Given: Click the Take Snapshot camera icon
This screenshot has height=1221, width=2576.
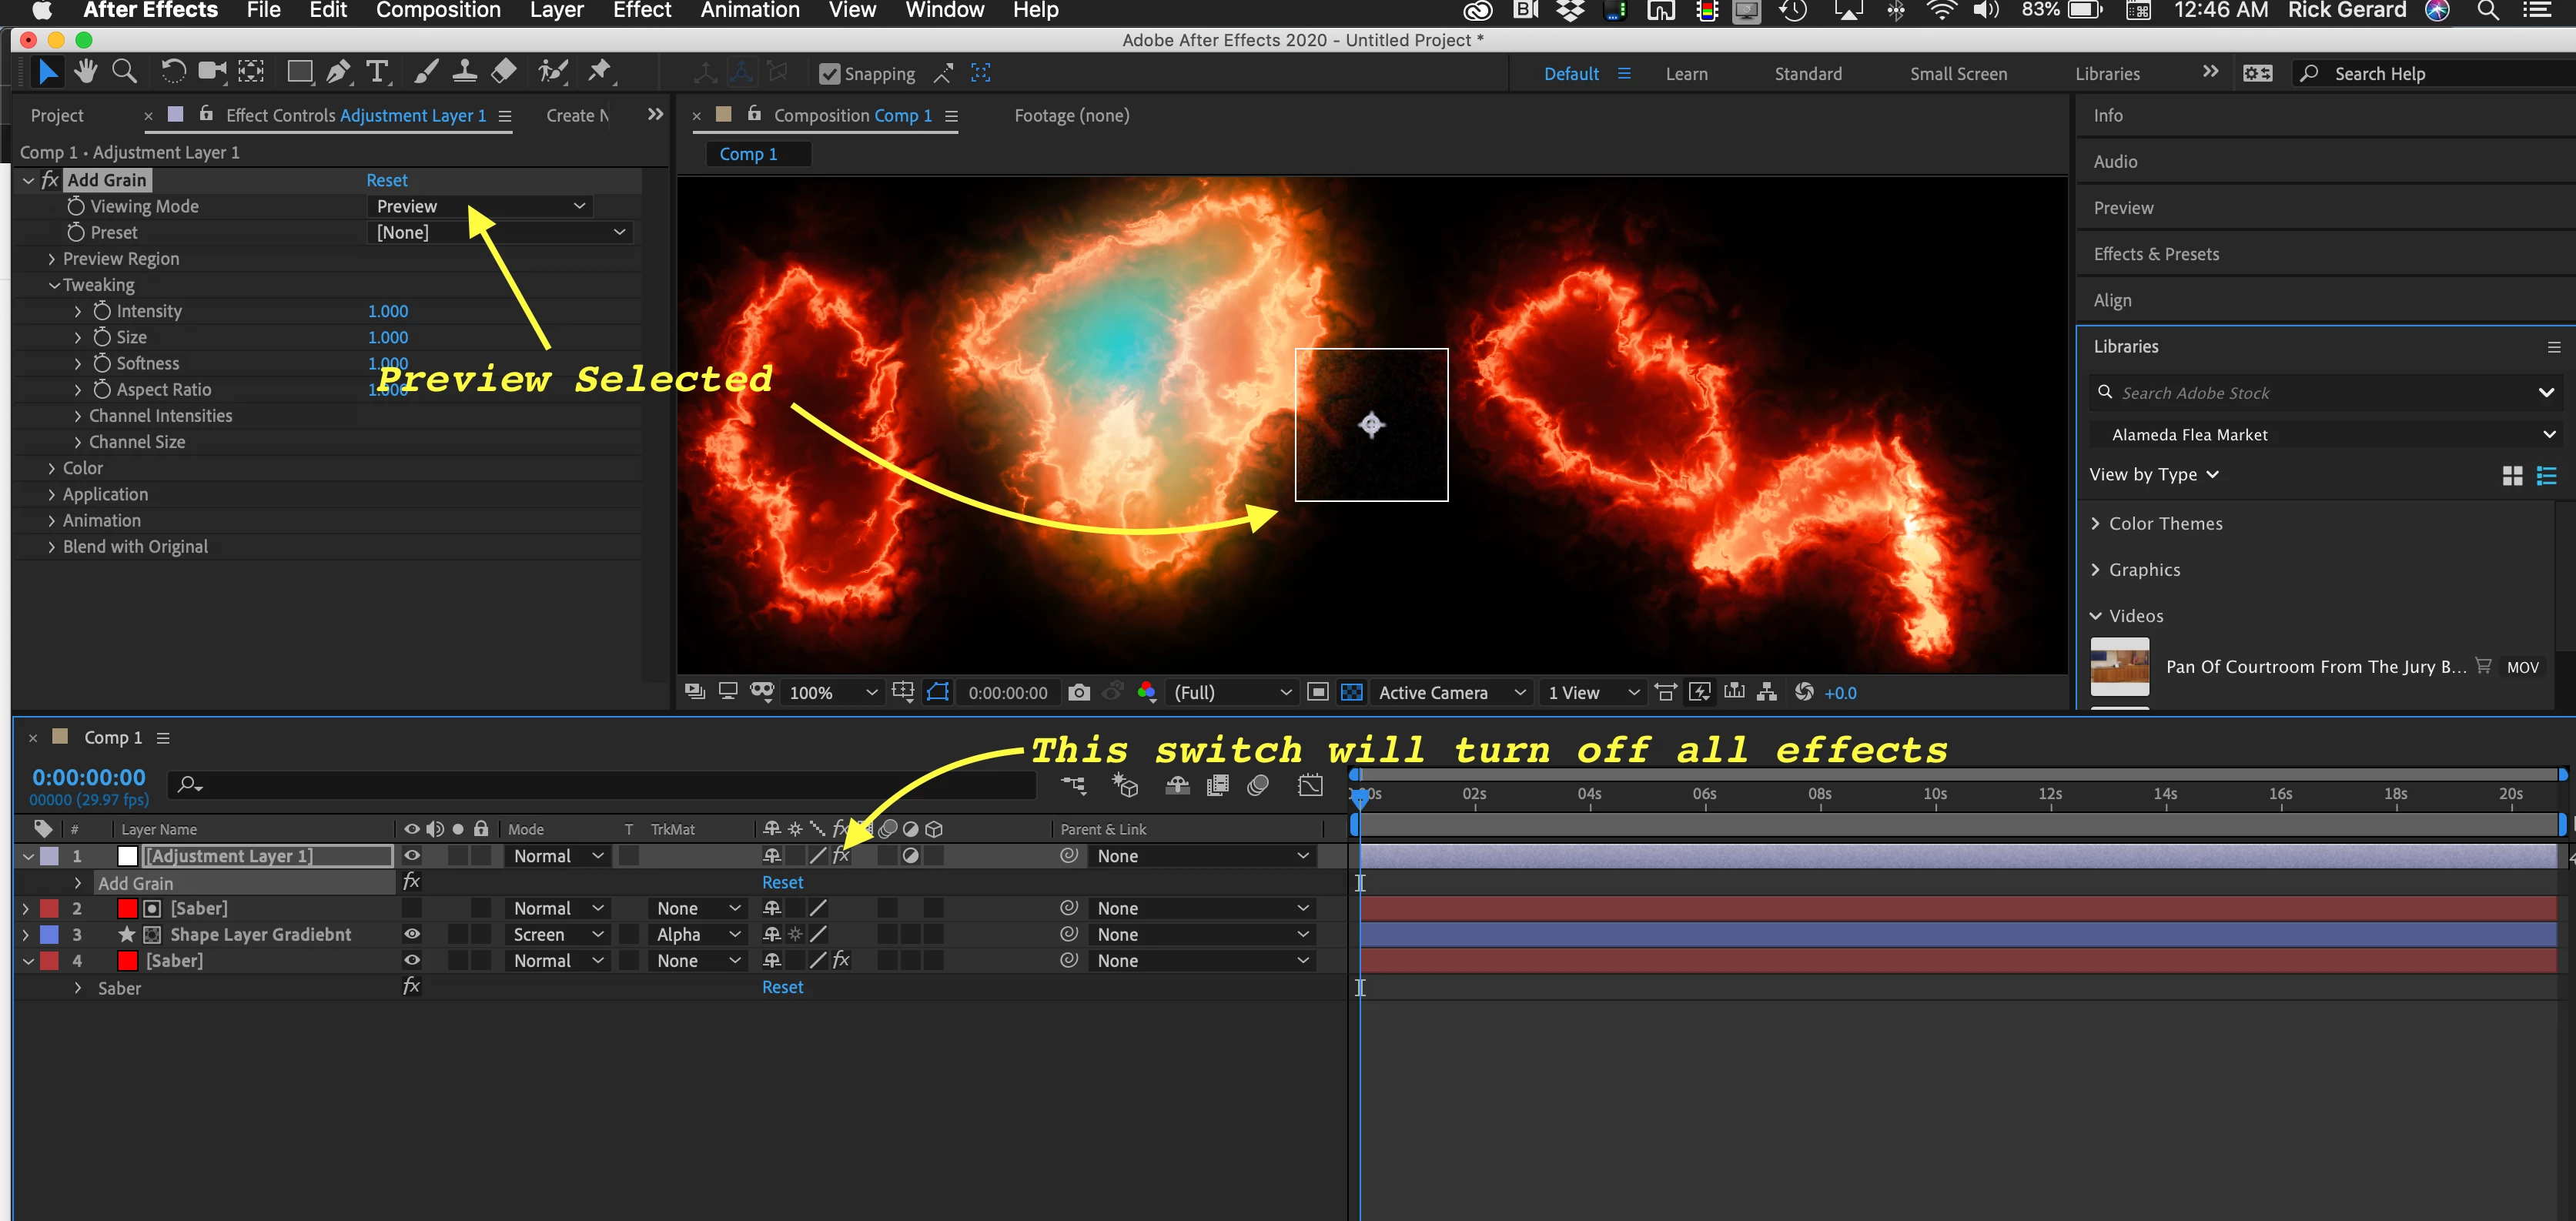Looking at the screenshot, I should (x=1078, y=692).
